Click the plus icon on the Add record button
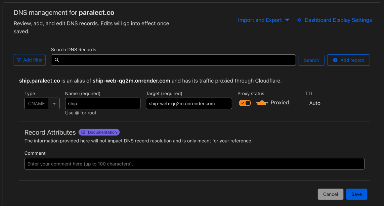Image resolution: width=384 pixels, height=206 pixels. click(335, 60)
